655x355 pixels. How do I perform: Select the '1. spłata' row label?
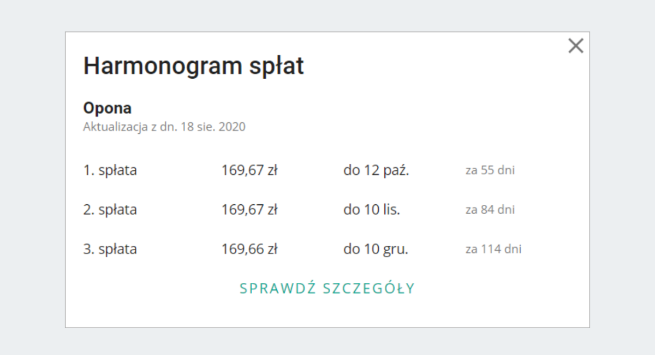click(110, 170)
